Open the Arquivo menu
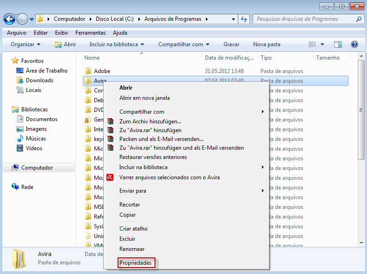Viewport: 367px width, 274px height. point(16,33)
